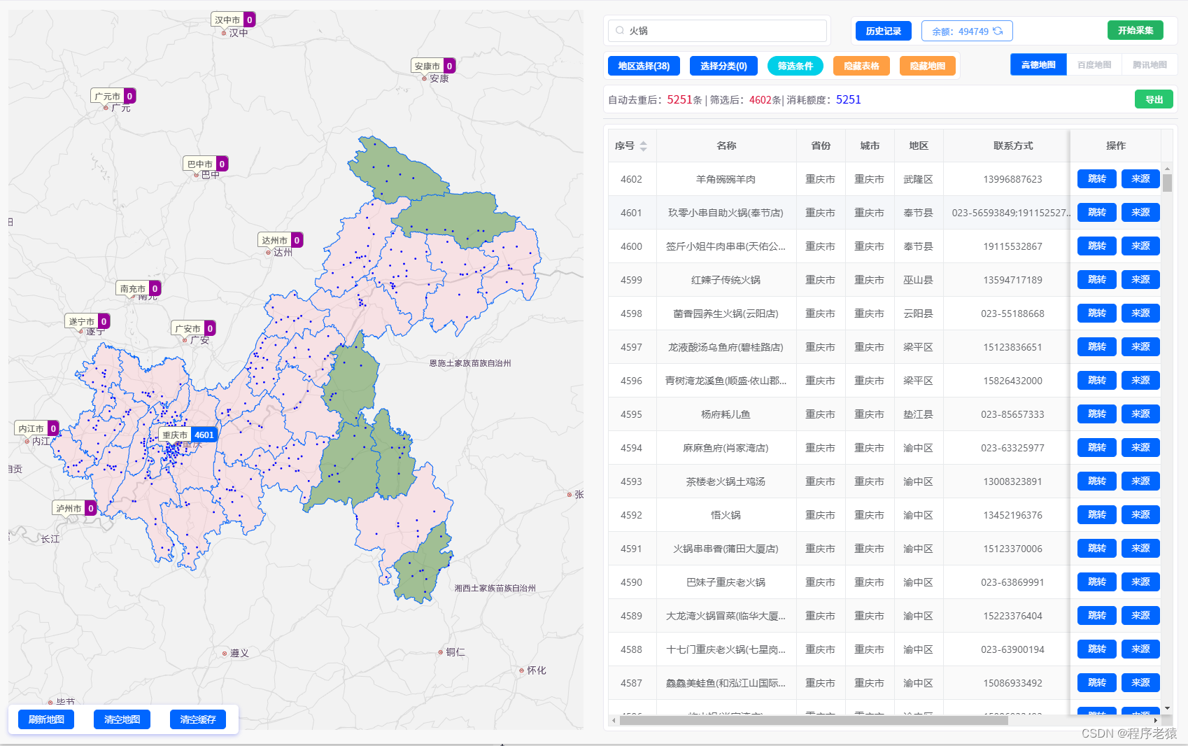Select 垫江县 district cell

tap(918, 414)
